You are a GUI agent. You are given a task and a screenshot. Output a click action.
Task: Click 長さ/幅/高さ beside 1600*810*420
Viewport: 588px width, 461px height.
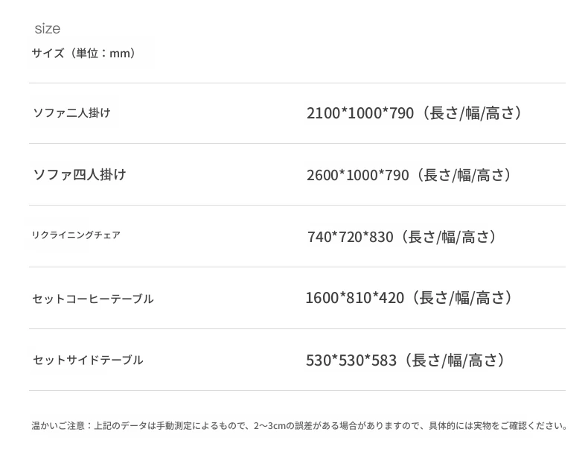tap(462, 298)
